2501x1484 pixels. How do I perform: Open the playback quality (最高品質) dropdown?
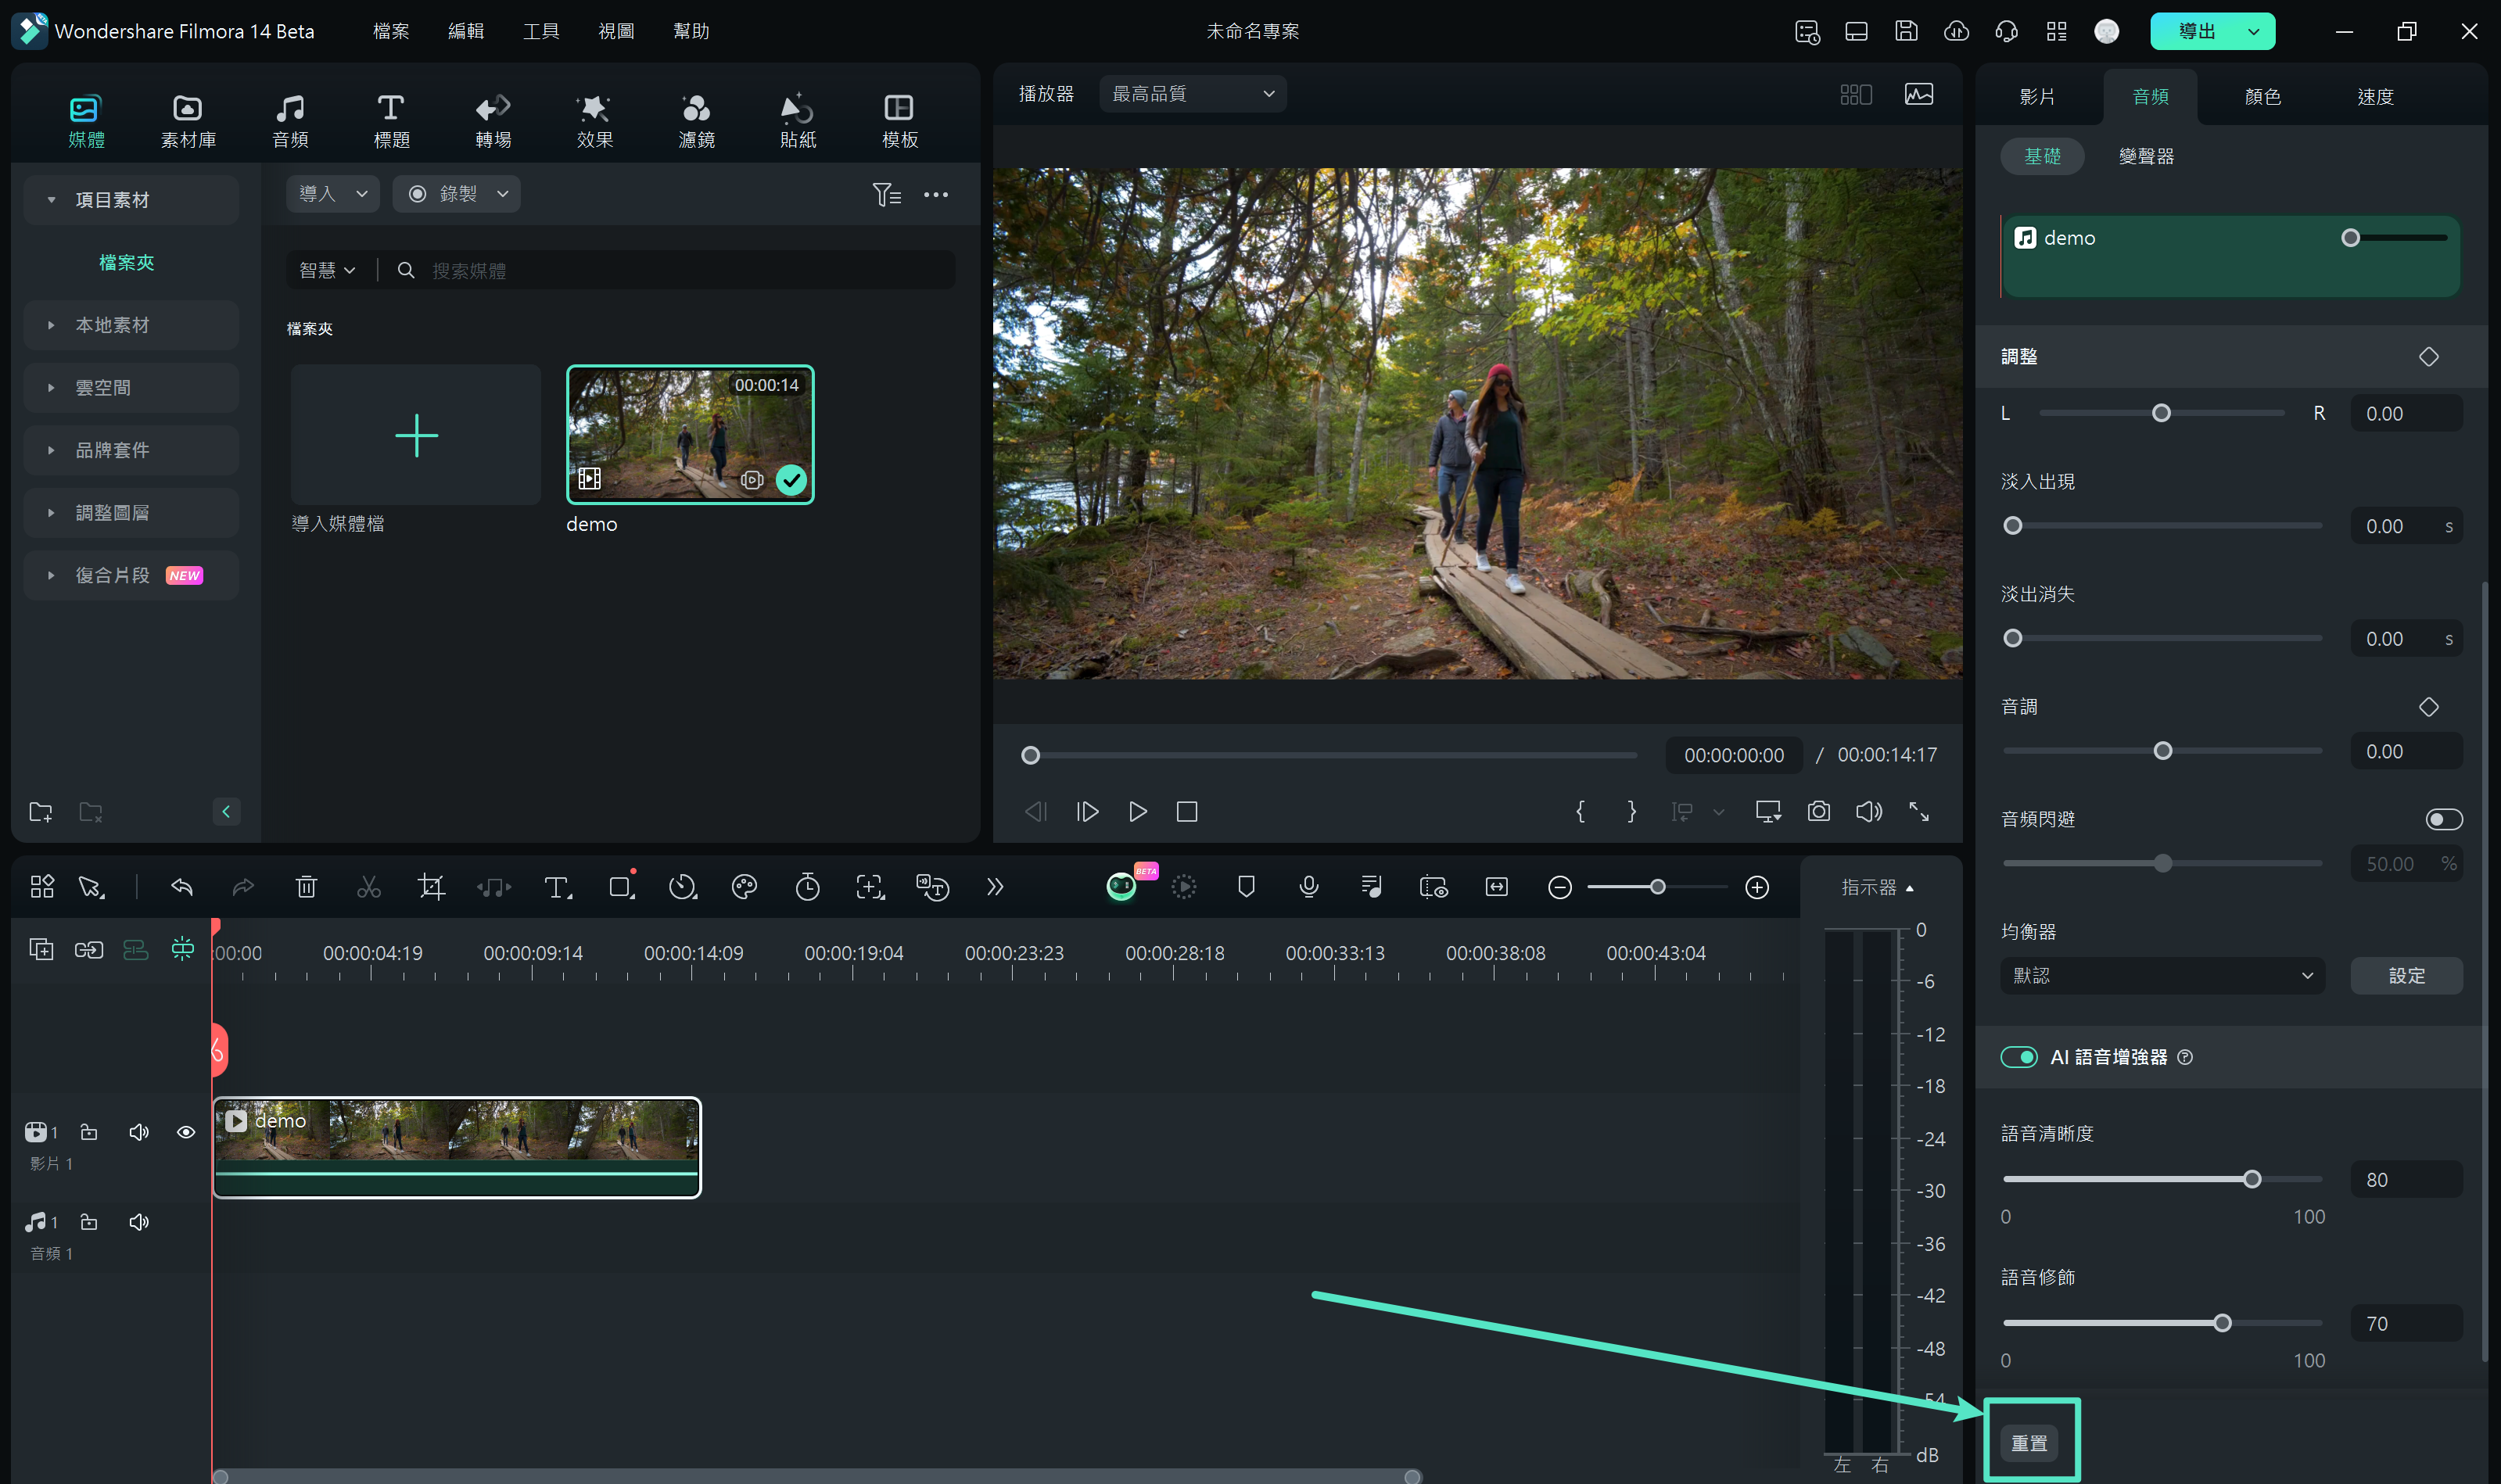click(x=1192, y=94)
